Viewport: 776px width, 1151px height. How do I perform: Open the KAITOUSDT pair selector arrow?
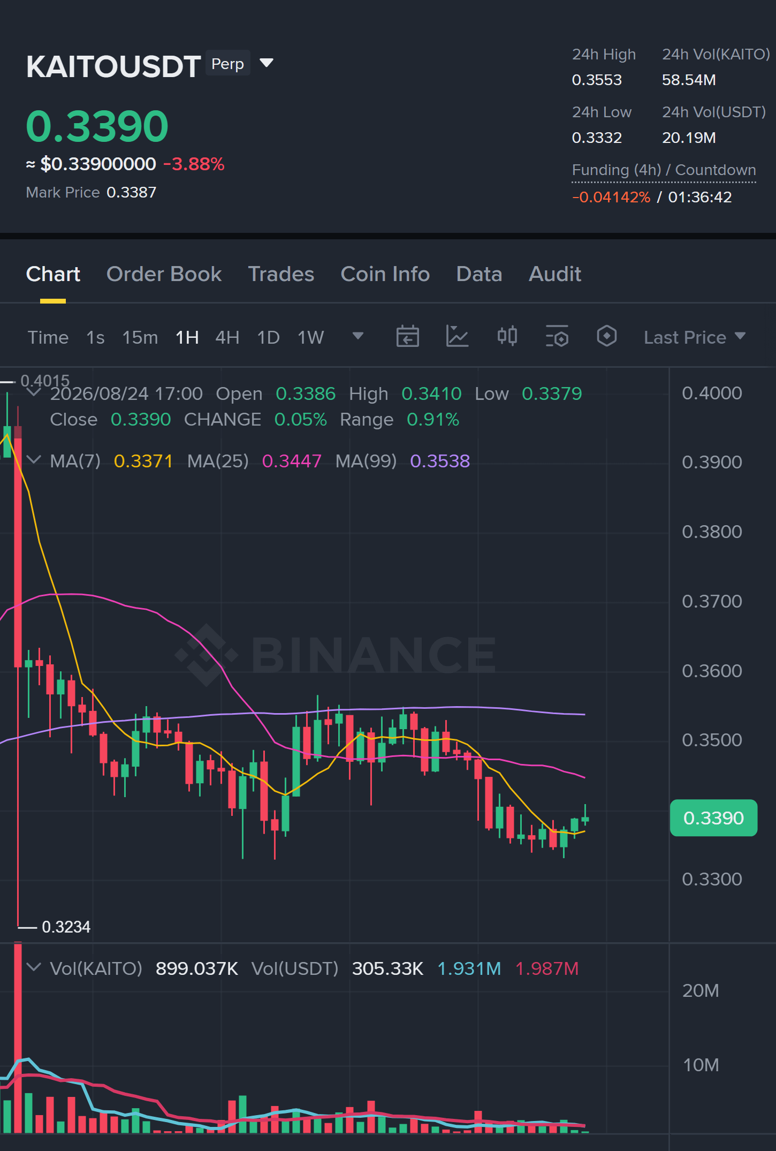pyautogui.click(x=267, y=63)
